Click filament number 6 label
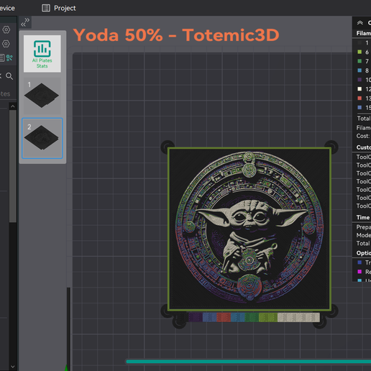The width and height of the screenshot is (371, 371). point(367,52)
